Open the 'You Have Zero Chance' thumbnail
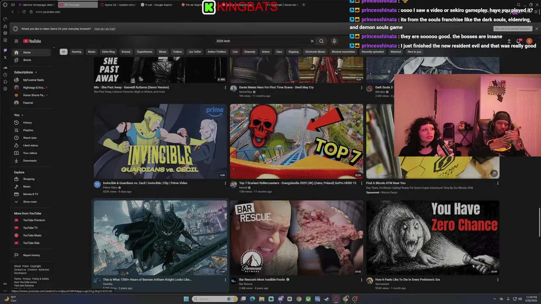This screenshot has width=541, height=304. coord(432,238)
